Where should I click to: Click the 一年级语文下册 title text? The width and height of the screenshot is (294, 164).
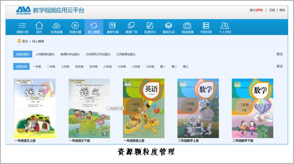click(79, 141)
